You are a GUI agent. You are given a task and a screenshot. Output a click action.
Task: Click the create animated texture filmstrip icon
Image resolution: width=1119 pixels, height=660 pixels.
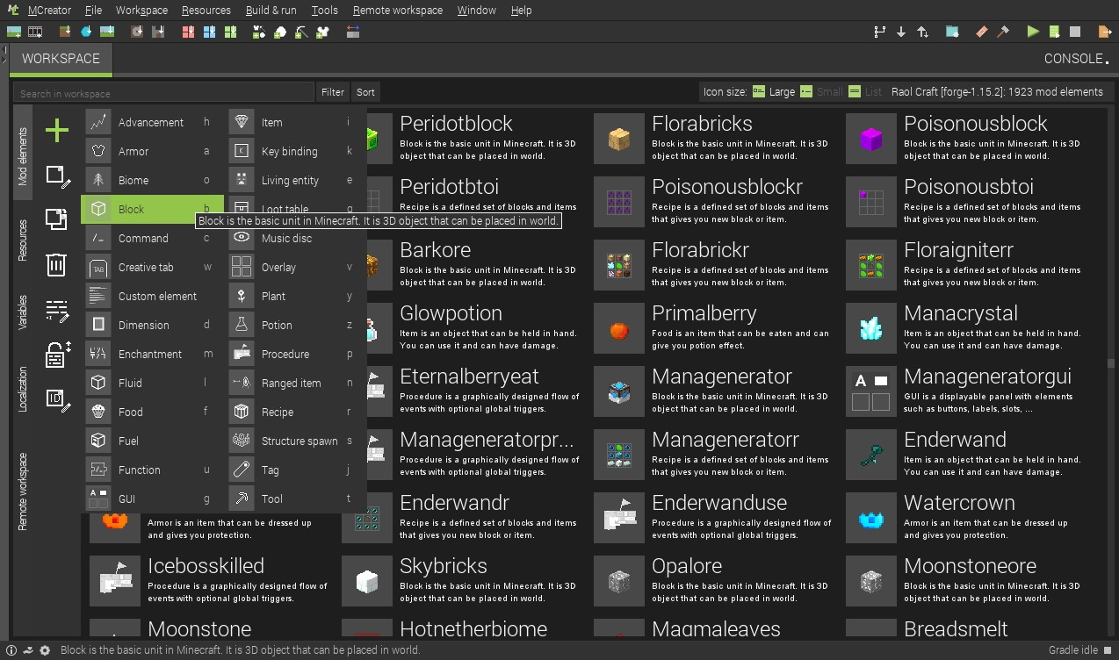[35, 32]
